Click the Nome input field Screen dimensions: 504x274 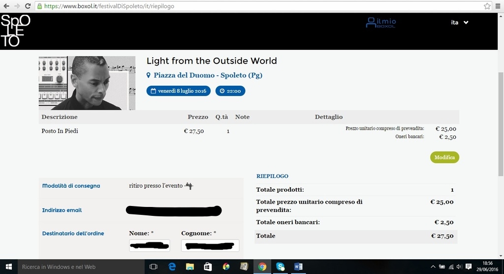coord(149,245)
